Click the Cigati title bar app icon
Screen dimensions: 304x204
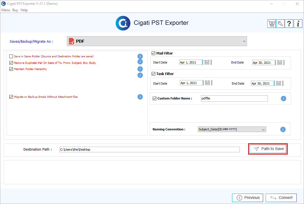pyautogui.click(x=3, y=4)
